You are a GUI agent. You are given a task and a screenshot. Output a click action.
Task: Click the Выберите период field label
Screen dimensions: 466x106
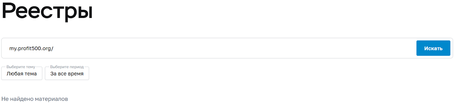(67, 67)
